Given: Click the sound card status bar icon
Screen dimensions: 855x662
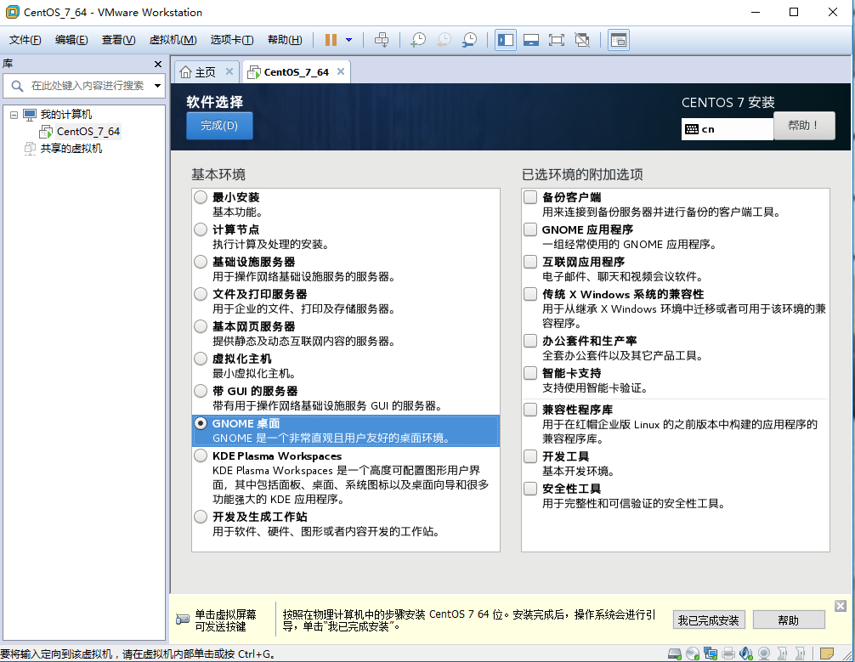Looking at the screenshot, I should click(x=746, y=654).
